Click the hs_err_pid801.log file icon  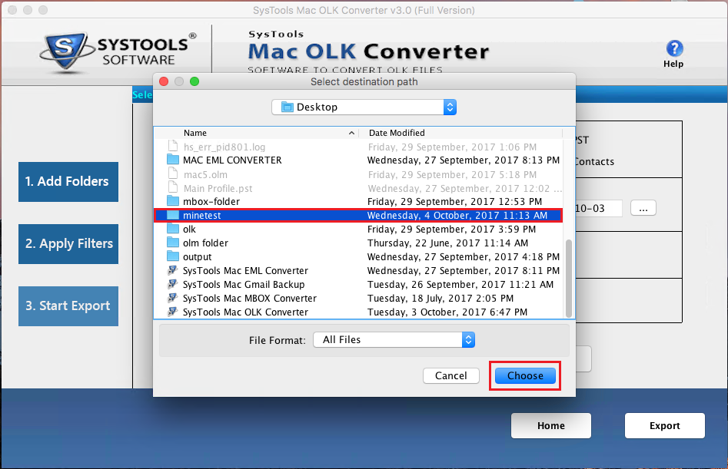(173, 147)
